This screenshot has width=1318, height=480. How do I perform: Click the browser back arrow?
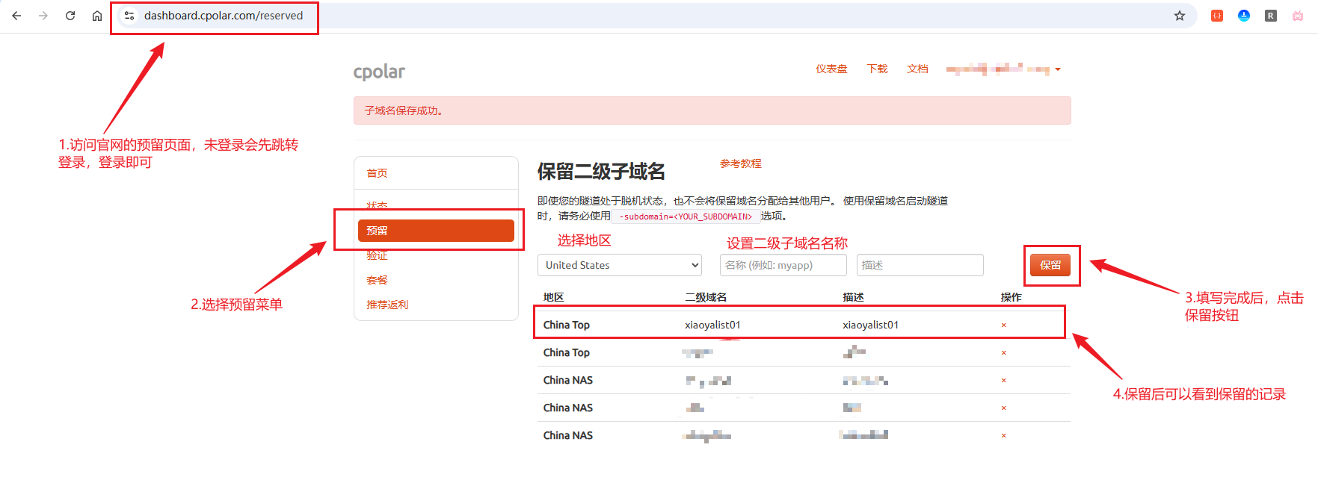(x=16, y=16)
